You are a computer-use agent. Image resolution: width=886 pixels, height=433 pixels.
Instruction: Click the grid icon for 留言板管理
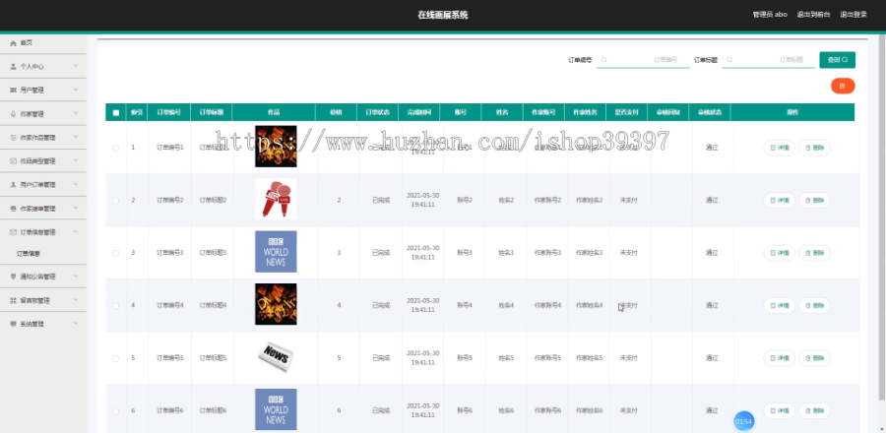coord(14,301)
